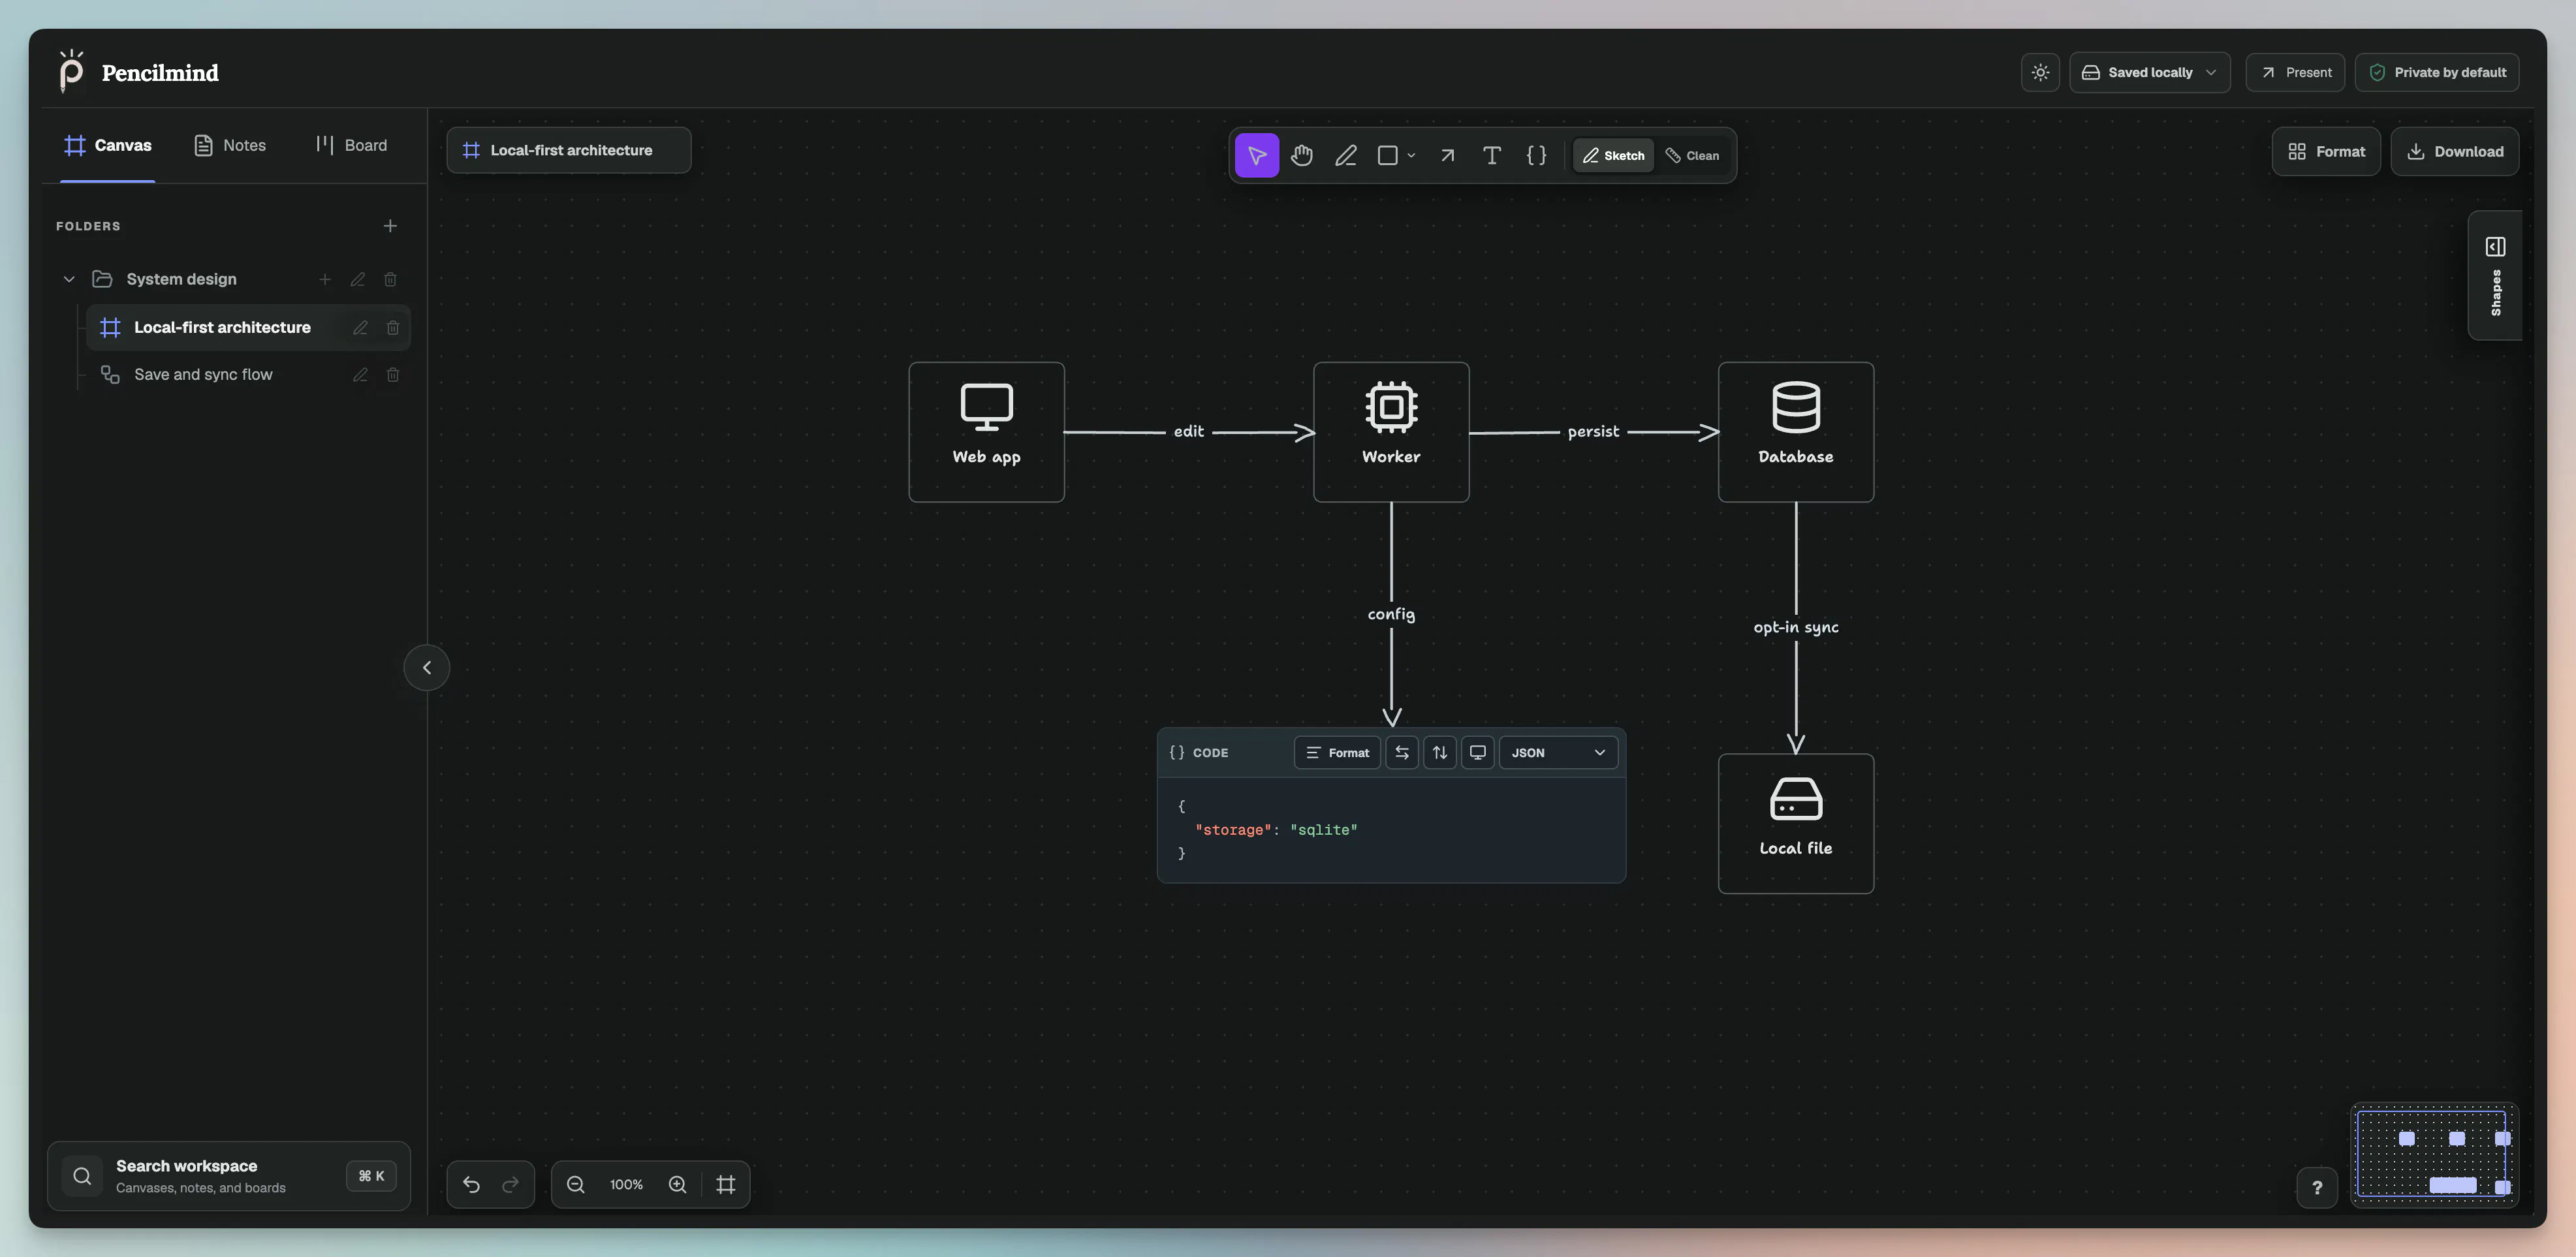Open Search workspace field

point(229,1176)
